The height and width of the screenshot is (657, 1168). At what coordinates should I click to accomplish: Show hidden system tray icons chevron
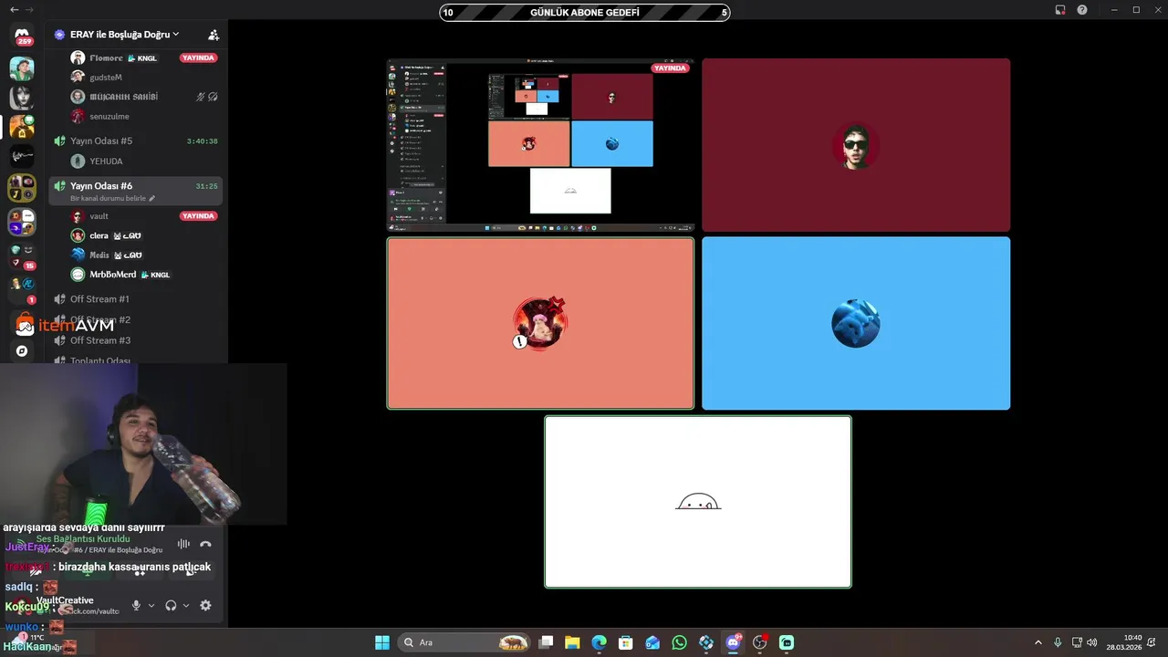(1038, 642)
